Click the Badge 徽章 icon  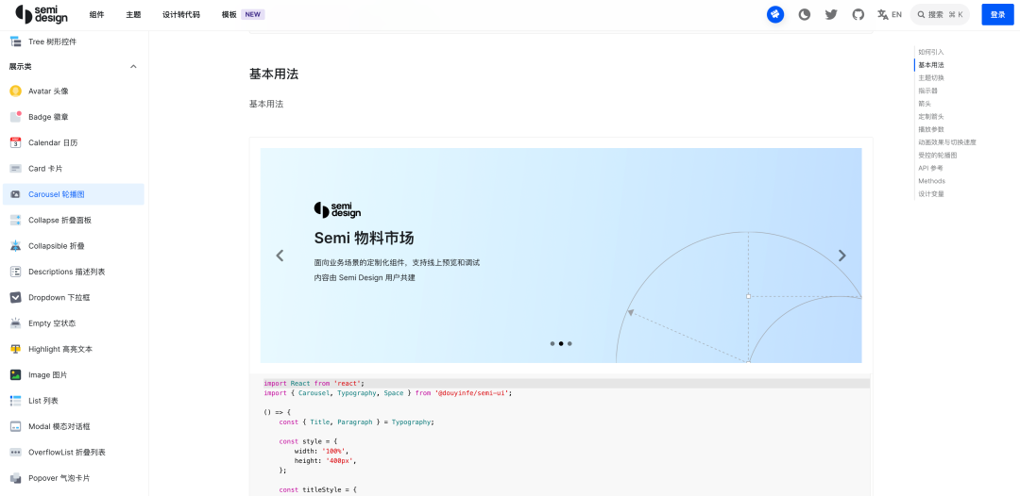pos(16,117)
